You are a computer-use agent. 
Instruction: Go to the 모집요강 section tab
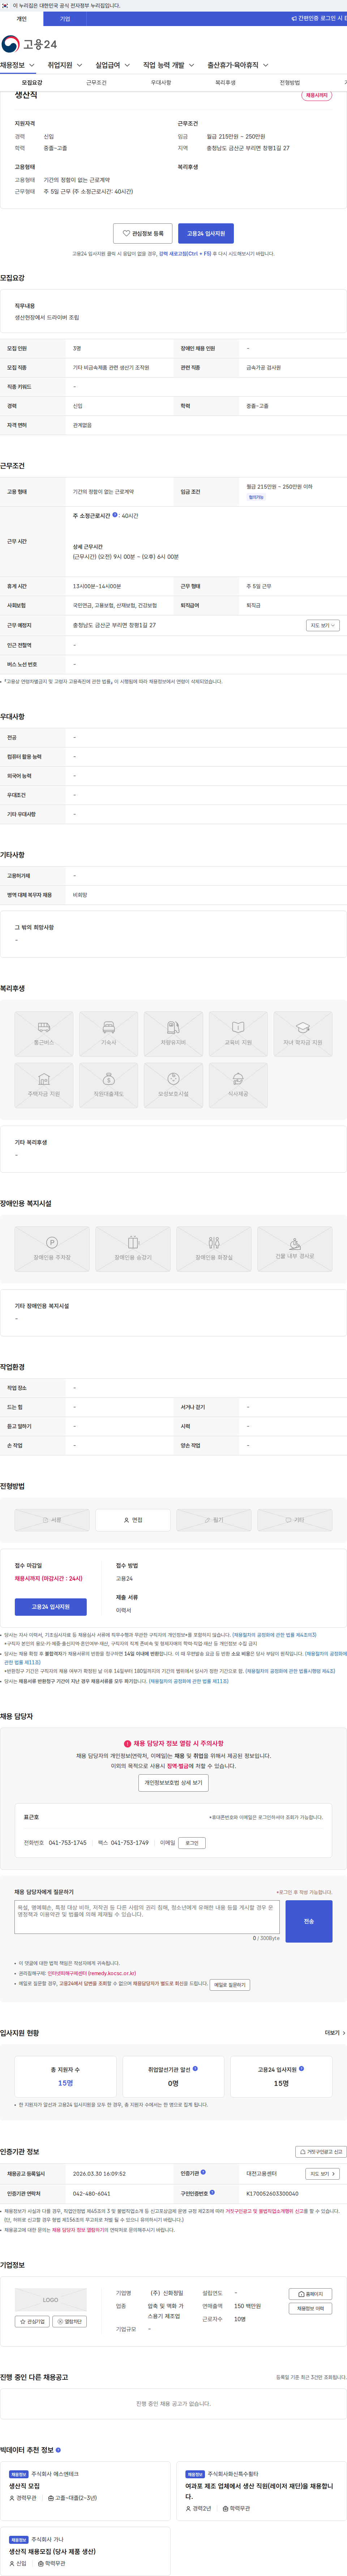pos(32,83)
